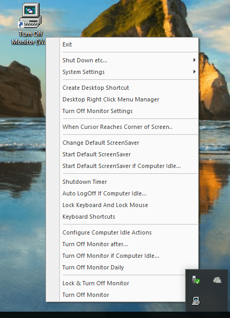
Task: Expand the System Settings submenu arrow
Action: pyautogui.click(x=194, y=72)
